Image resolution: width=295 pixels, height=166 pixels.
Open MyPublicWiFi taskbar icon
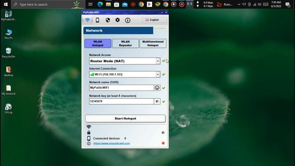tap(189, 4)
